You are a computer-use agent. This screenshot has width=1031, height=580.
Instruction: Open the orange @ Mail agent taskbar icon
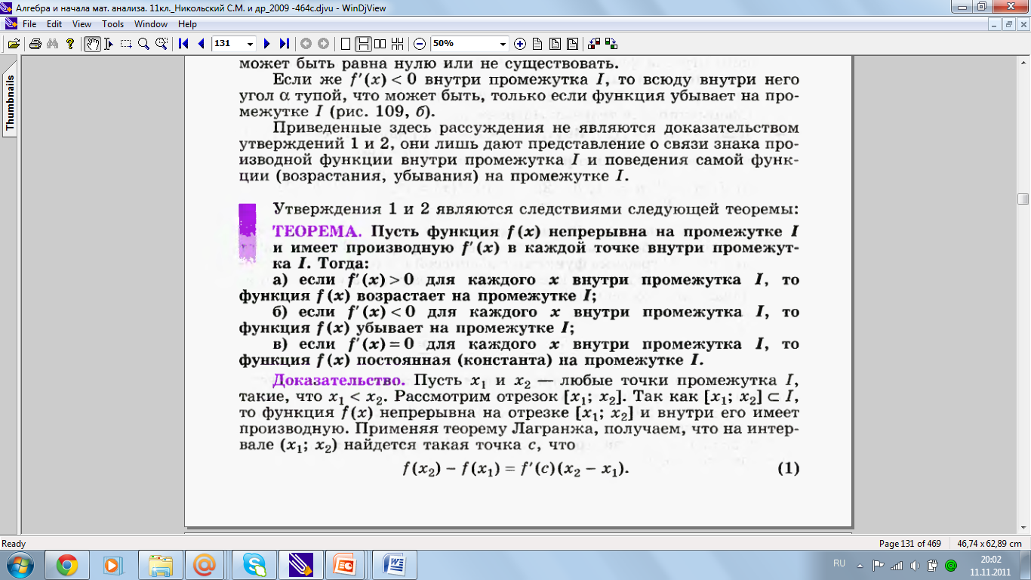205,565
